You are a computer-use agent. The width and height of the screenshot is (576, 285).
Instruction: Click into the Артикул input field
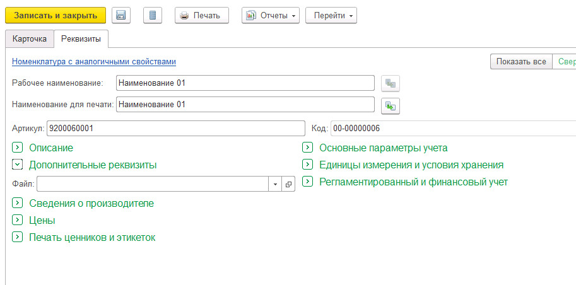pos(175,129)
